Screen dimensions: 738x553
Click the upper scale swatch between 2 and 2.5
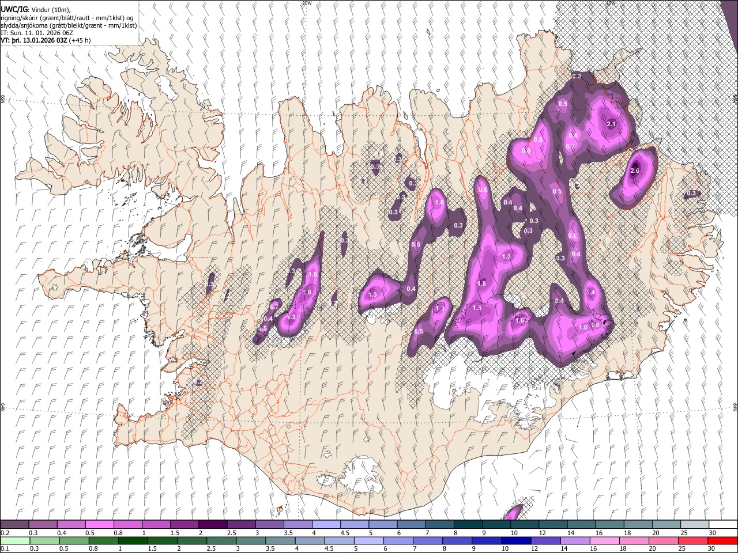pyautogui.click(x=213, y=525)
